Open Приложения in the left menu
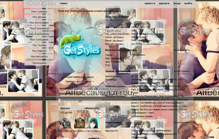The width and height of the screenshot is (219, 139). tap(39, 63)
